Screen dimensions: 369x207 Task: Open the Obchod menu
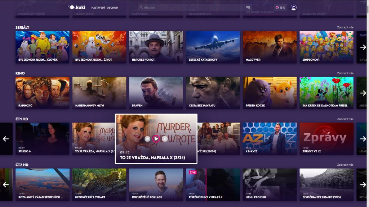point(112,8)
